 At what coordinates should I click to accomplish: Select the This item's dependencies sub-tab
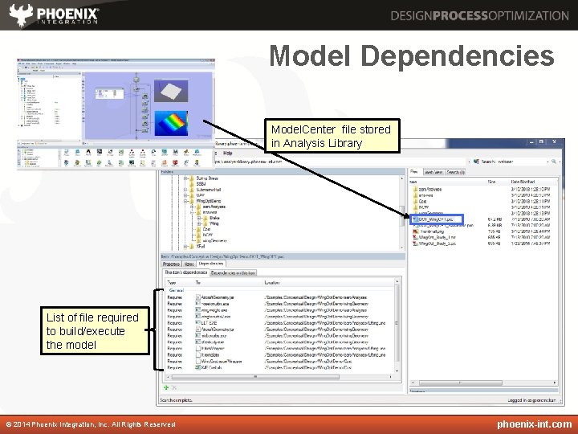pyautogui.click(x=185, y=272)
